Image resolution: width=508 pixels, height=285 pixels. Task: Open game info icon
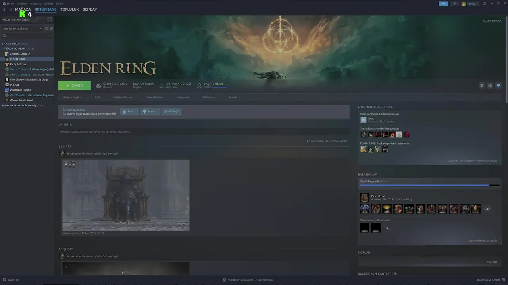(490, 85)
